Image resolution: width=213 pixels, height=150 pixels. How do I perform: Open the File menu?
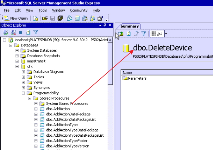(x=7, y=10)
